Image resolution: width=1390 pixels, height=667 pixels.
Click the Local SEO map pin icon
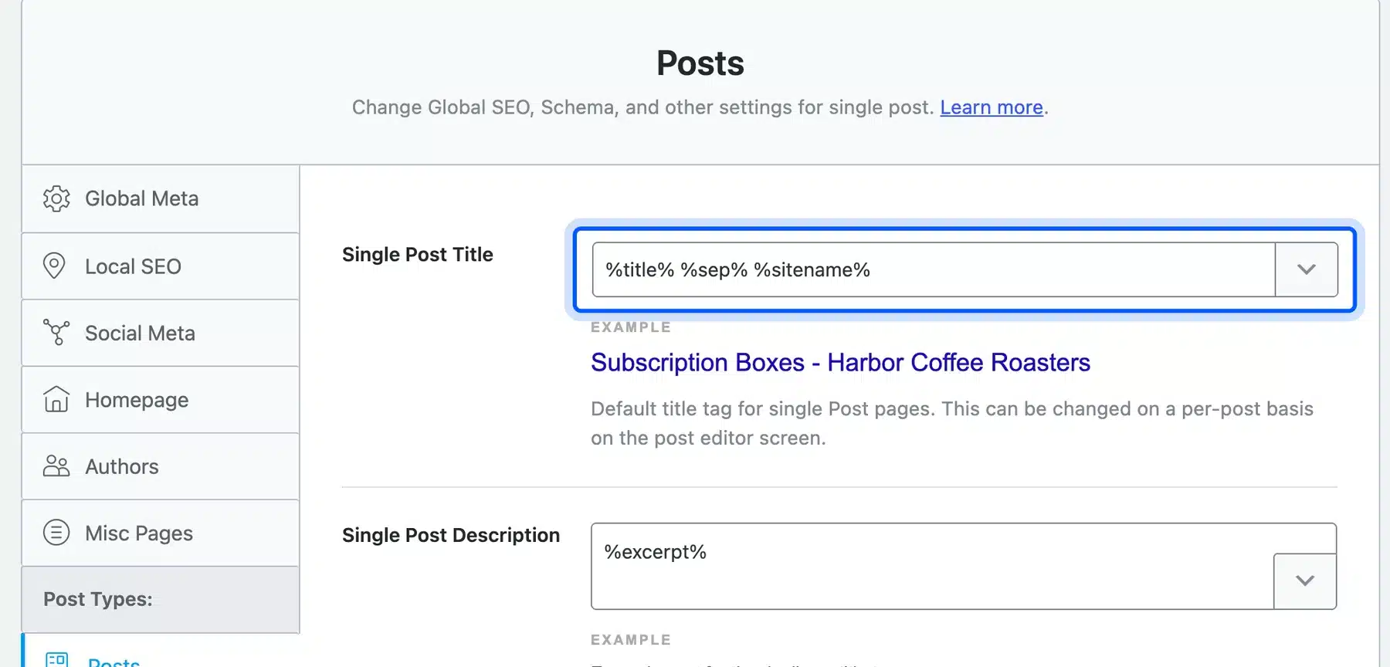[54, 266]
